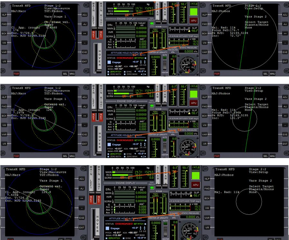Enable ZERO PITCH in autopilot with BANK -111.88°
This screenshot has height=240, width=289.
108,154
